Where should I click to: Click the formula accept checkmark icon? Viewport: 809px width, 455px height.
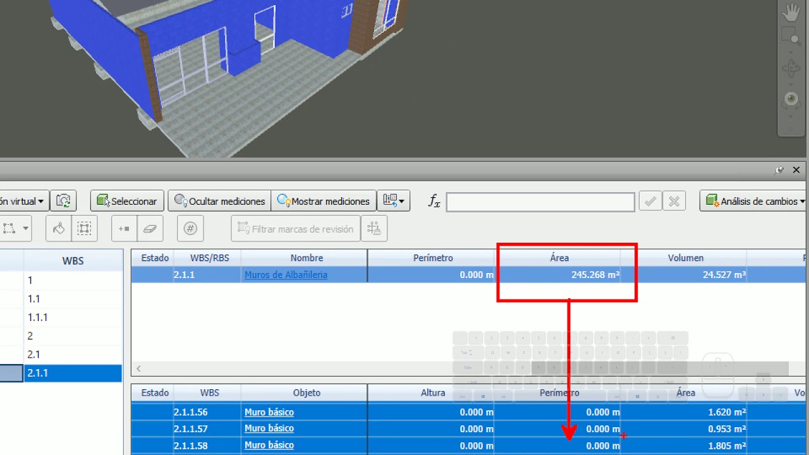[x=650, y=202]
